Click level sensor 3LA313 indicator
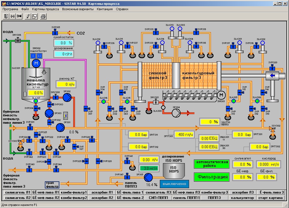This screenshot has width=289, height=208. coord(172,29)
